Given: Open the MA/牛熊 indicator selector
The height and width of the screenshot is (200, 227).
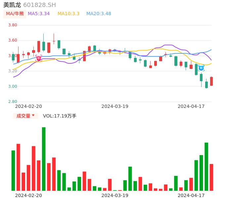Looking at the screenshot, I should (15, 14).
